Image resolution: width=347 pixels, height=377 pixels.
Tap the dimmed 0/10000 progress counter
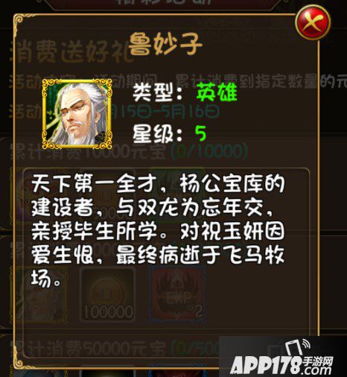point(209,151)
